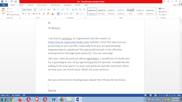Switch to the REVIEW tab
This screenshot has width=182, height=102.
[x=78, y=5]
